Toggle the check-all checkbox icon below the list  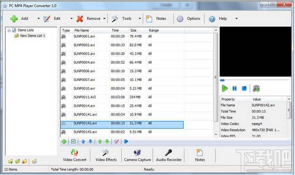pos(73,141)
